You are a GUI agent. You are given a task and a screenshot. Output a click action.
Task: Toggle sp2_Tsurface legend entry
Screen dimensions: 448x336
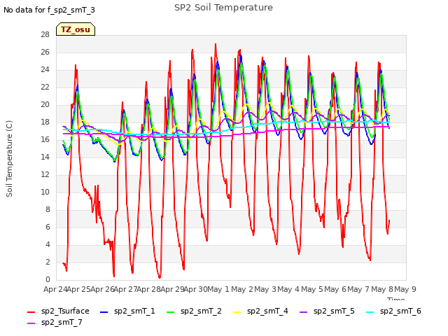coord(58,311)
